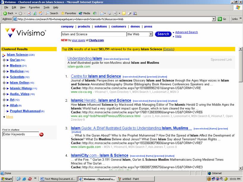The width and height of the screenshot is (243, 182).
Task: Open the Clusty.com link
Action: tap(96, 40)
